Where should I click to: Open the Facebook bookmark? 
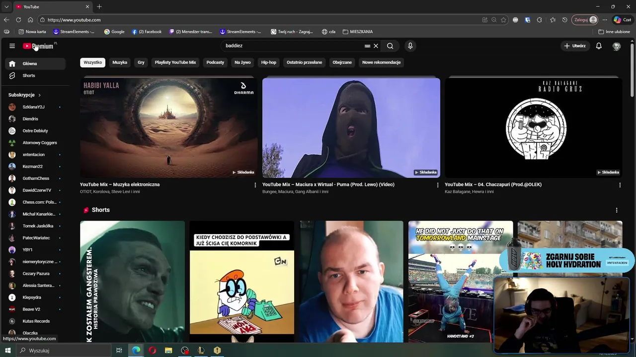click(147, 32)
